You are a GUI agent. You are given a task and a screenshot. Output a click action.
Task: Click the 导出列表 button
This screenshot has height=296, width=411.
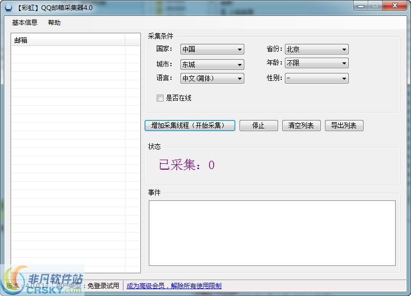coord(344,126)
